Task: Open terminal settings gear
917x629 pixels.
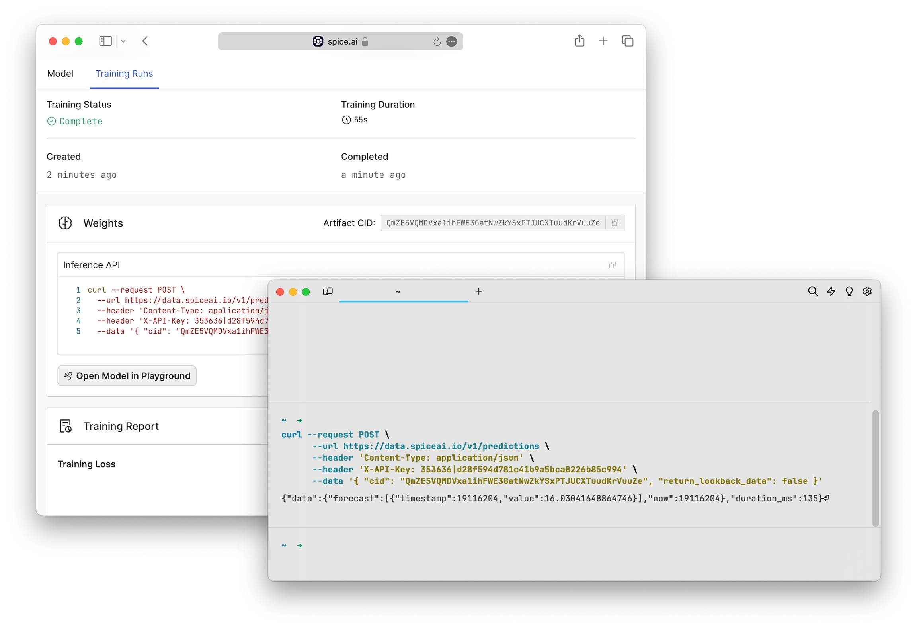Action: coord(867,291)
